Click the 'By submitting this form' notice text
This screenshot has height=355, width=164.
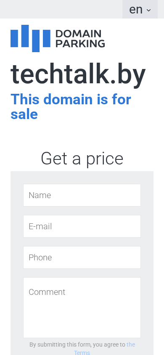point(77,344)
